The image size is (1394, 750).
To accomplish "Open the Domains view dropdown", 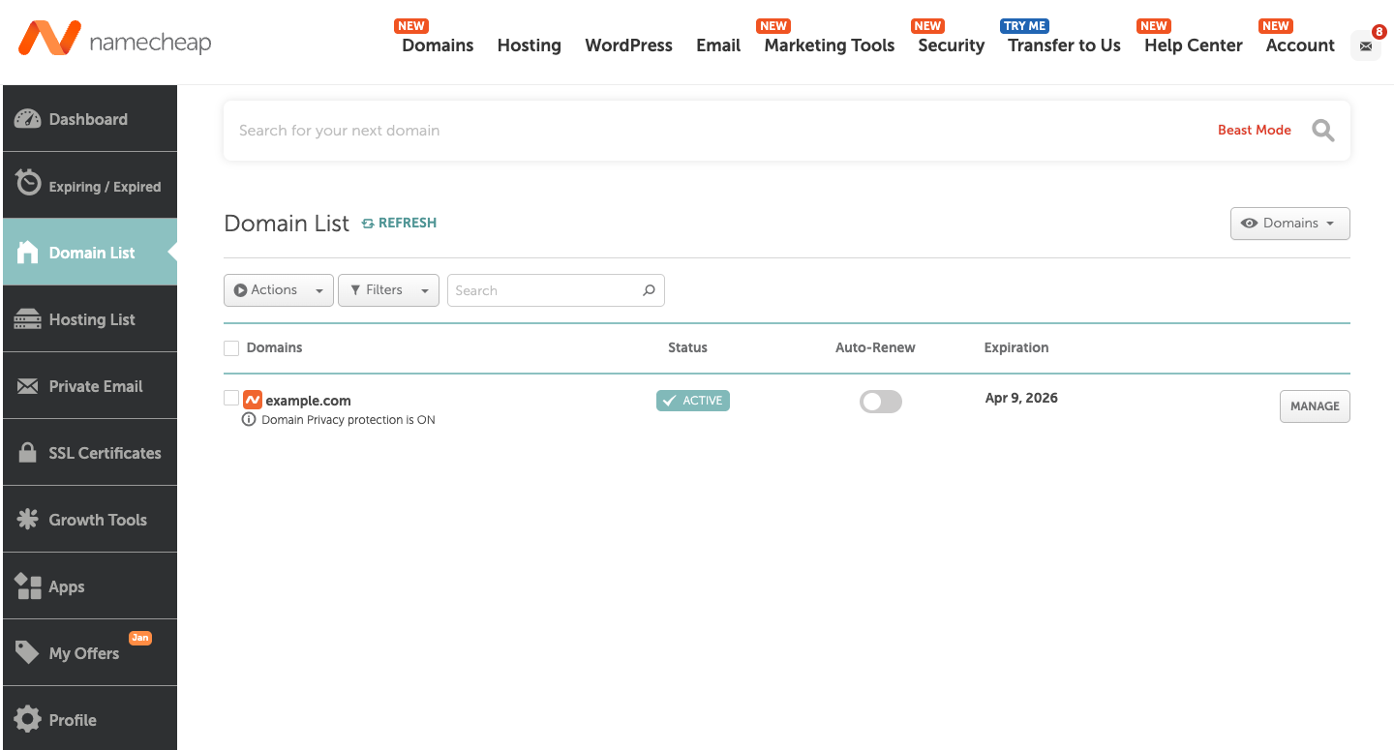I will click(1289, 224).
